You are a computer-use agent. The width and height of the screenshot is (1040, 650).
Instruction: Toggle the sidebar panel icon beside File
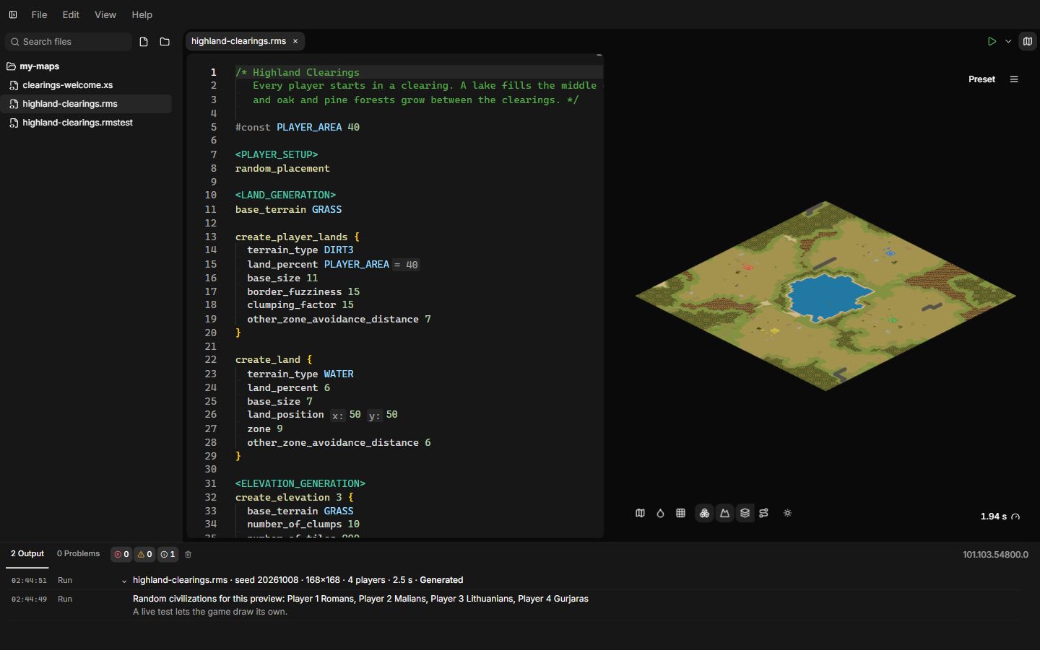click(13, 14)
